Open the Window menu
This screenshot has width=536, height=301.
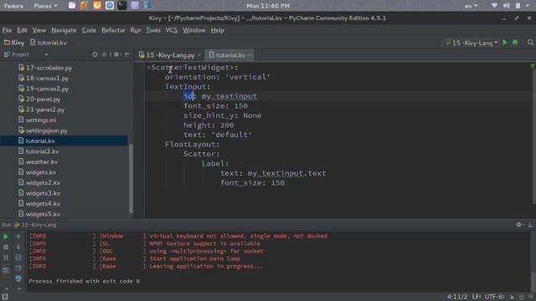coord(193,30)
